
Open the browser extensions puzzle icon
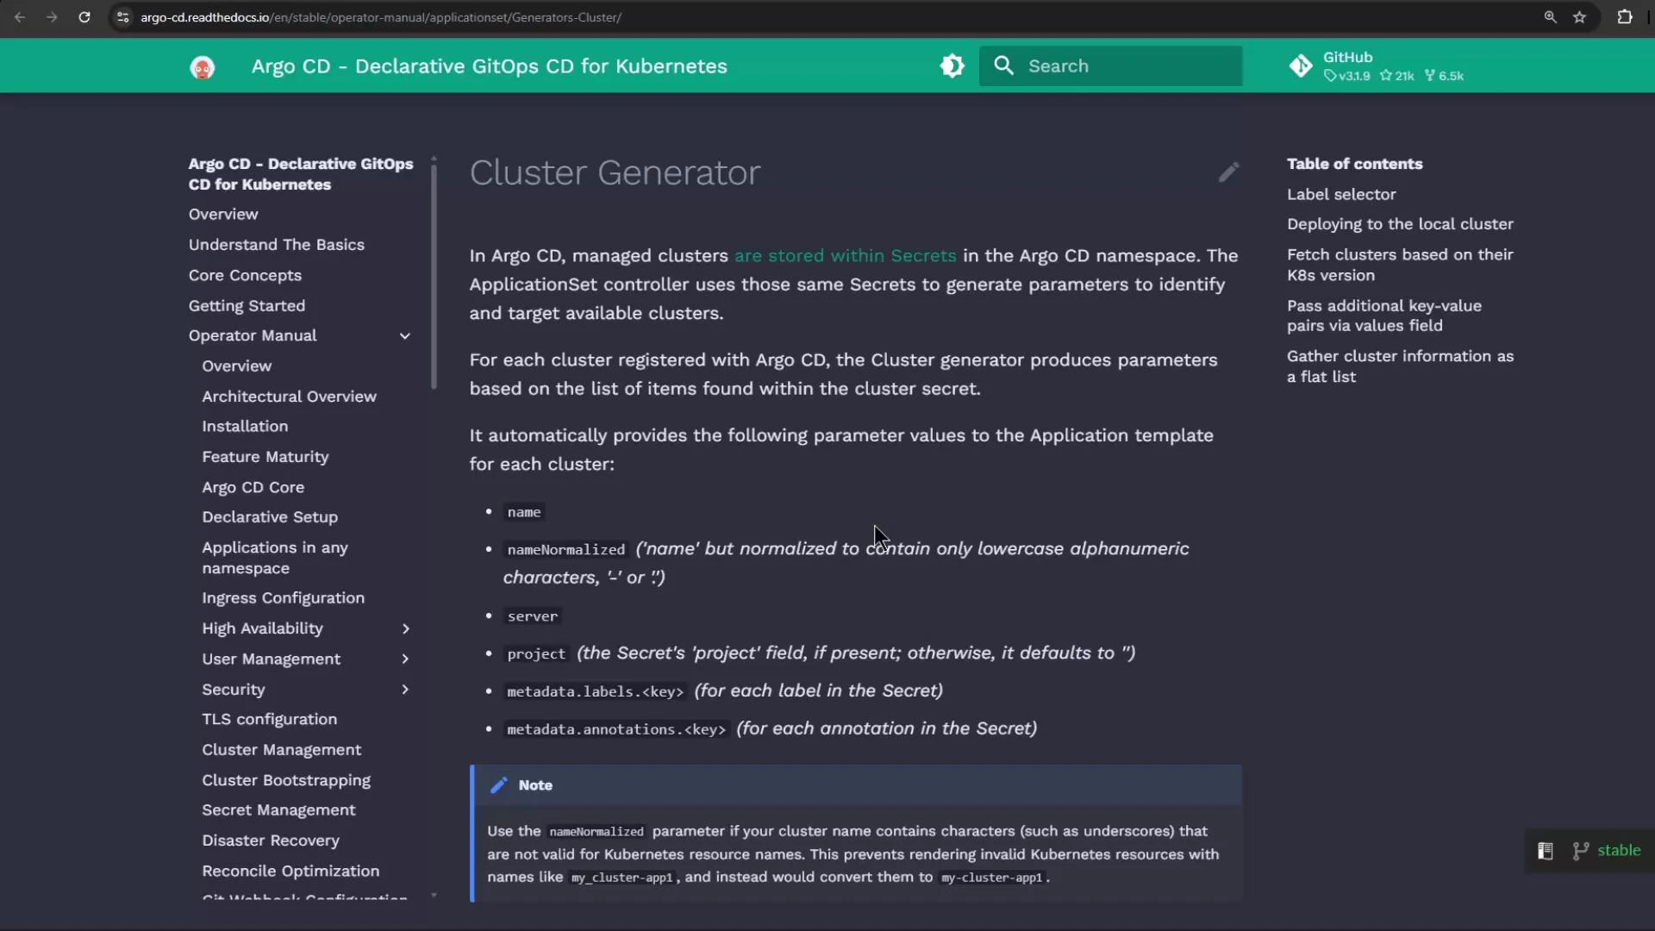point(1625,17)
